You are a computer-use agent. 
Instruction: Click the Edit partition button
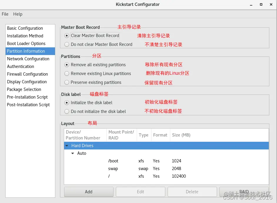141,192
